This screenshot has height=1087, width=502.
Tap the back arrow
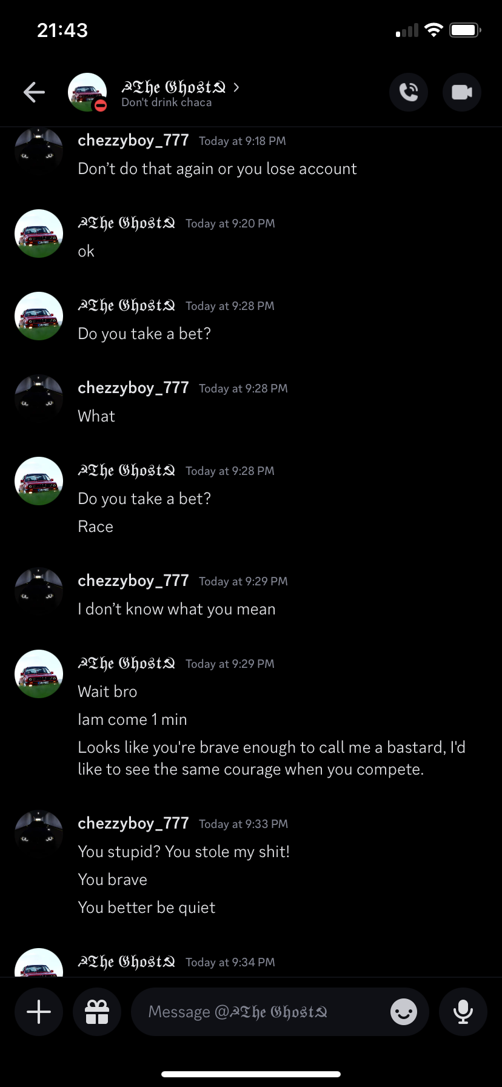(x=35, y=92)
